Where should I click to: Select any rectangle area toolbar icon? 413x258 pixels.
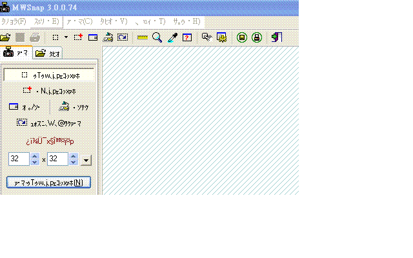pyautogui.click(x=78, y=37)
